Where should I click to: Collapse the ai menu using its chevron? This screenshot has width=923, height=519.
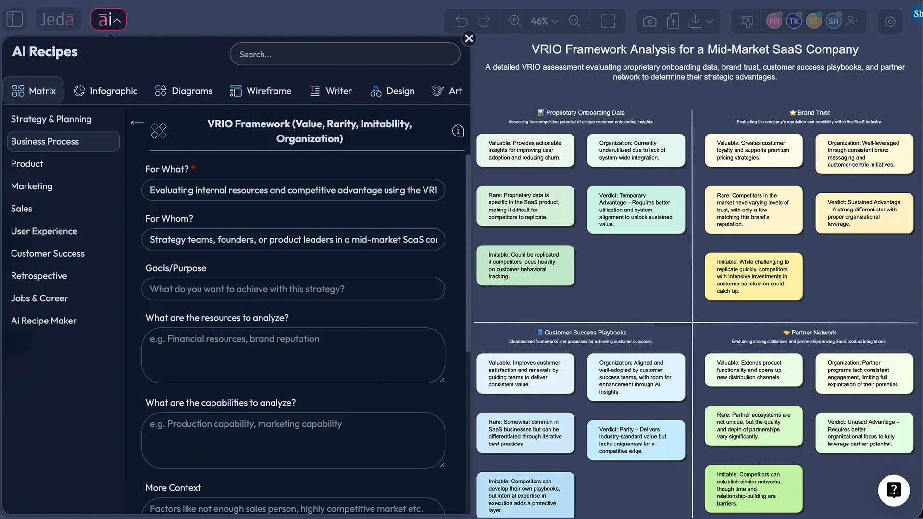[x=116, y=20]
